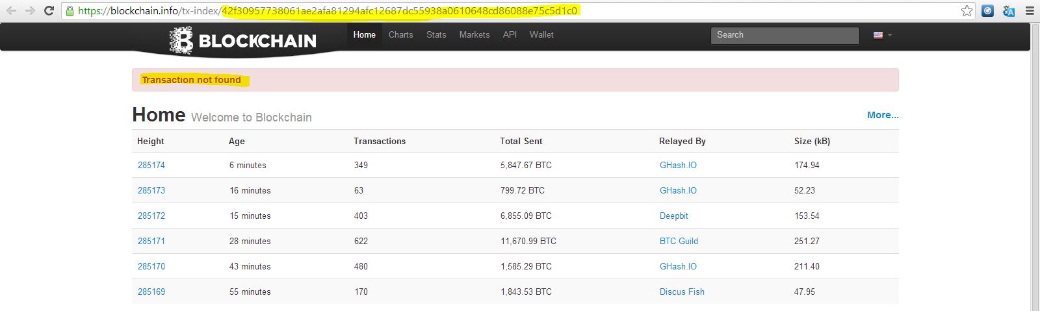1040x311 pixels.
Task: Click the Relayed By column header
Action: pos(682,141)
